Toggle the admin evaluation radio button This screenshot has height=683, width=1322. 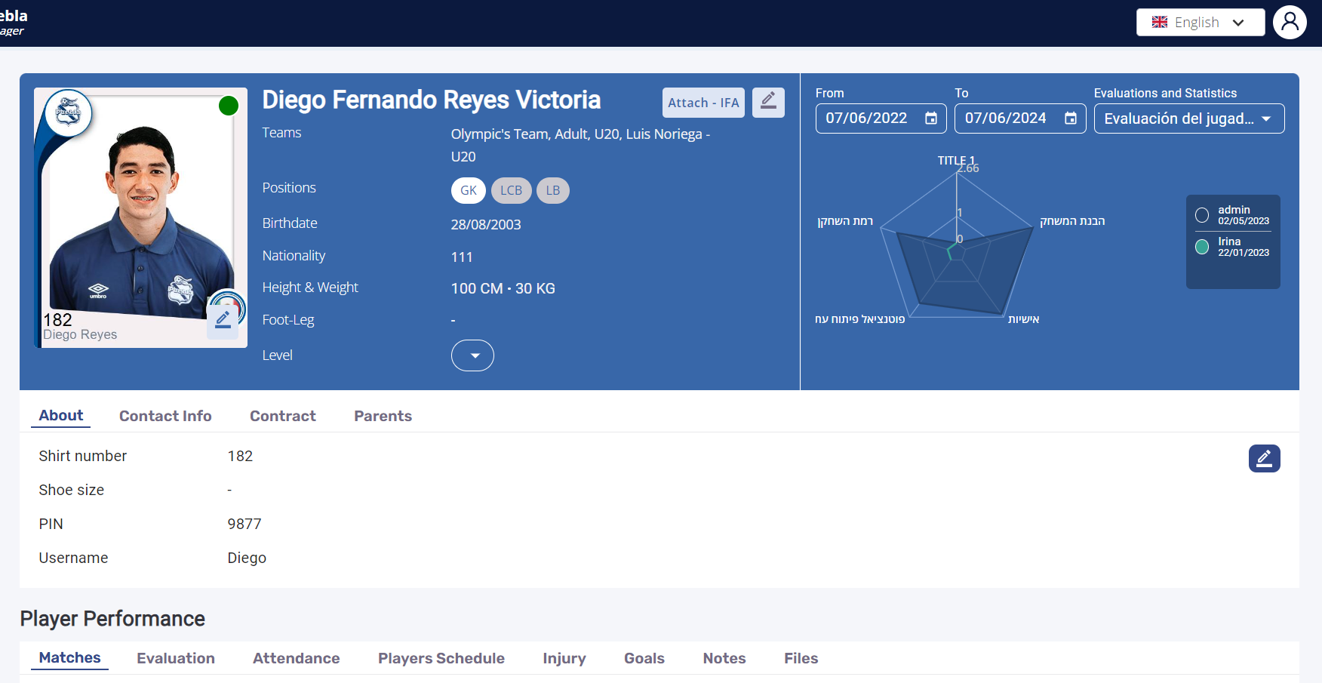pos(1202,215)
